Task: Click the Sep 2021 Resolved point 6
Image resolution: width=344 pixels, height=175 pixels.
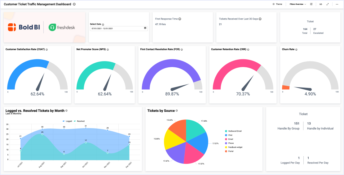Action: point(64,154)
